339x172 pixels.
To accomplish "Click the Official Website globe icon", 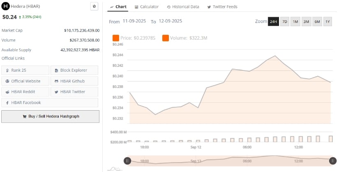I will coord(7,81).
